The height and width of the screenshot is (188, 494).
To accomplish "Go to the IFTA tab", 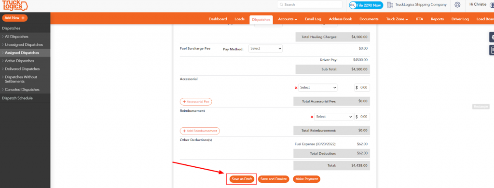I will [x=419, y=19].
